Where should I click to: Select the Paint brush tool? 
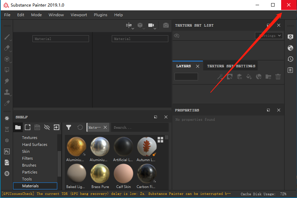click(x=7, y=37)
